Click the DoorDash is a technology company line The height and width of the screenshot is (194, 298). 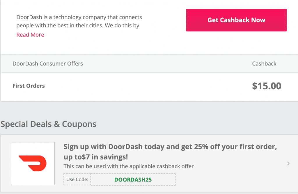point(79,17)
